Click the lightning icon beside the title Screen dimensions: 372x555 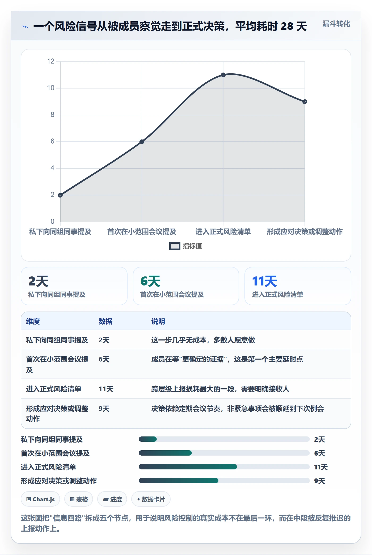click(x=25, y=27)
